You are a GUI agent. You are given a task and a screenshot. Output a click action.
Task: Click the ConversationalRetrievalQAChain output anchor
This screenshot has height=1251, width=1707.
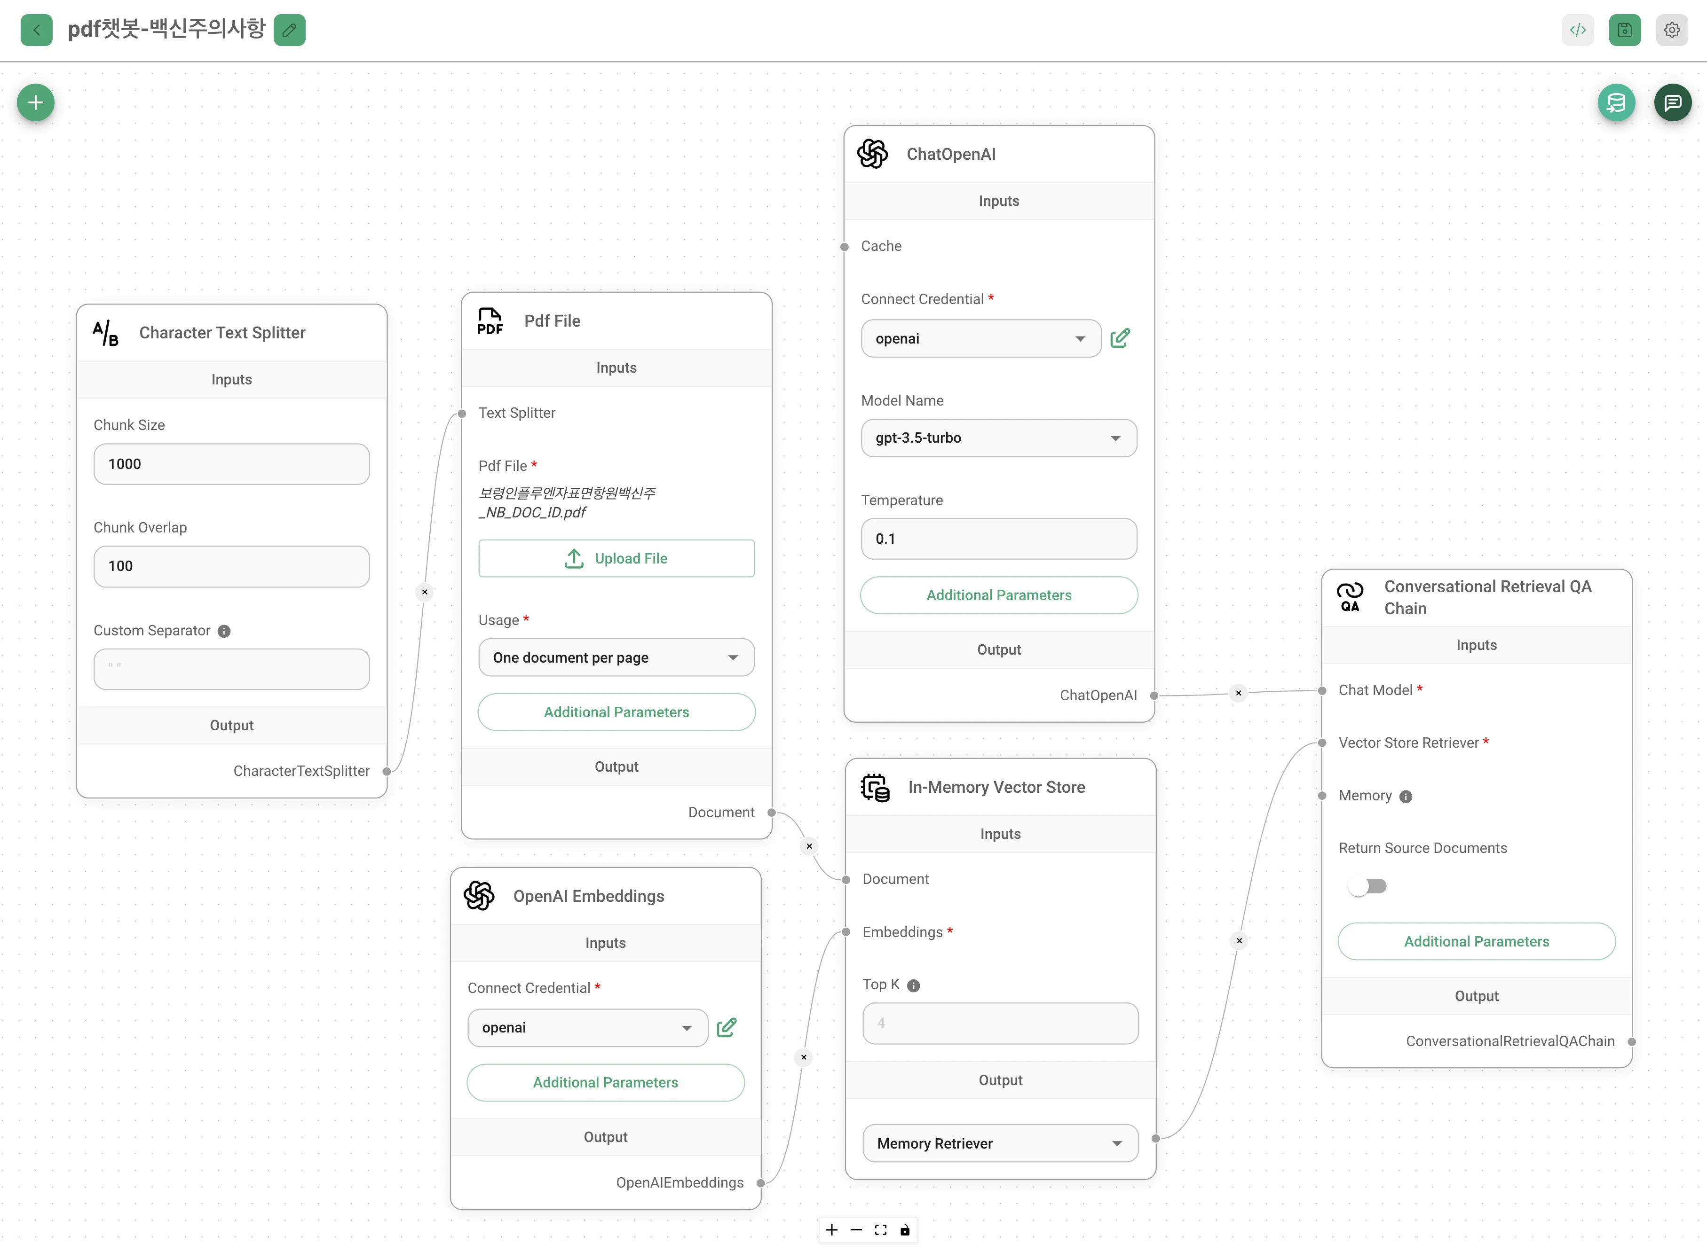pos(1632,1042)
